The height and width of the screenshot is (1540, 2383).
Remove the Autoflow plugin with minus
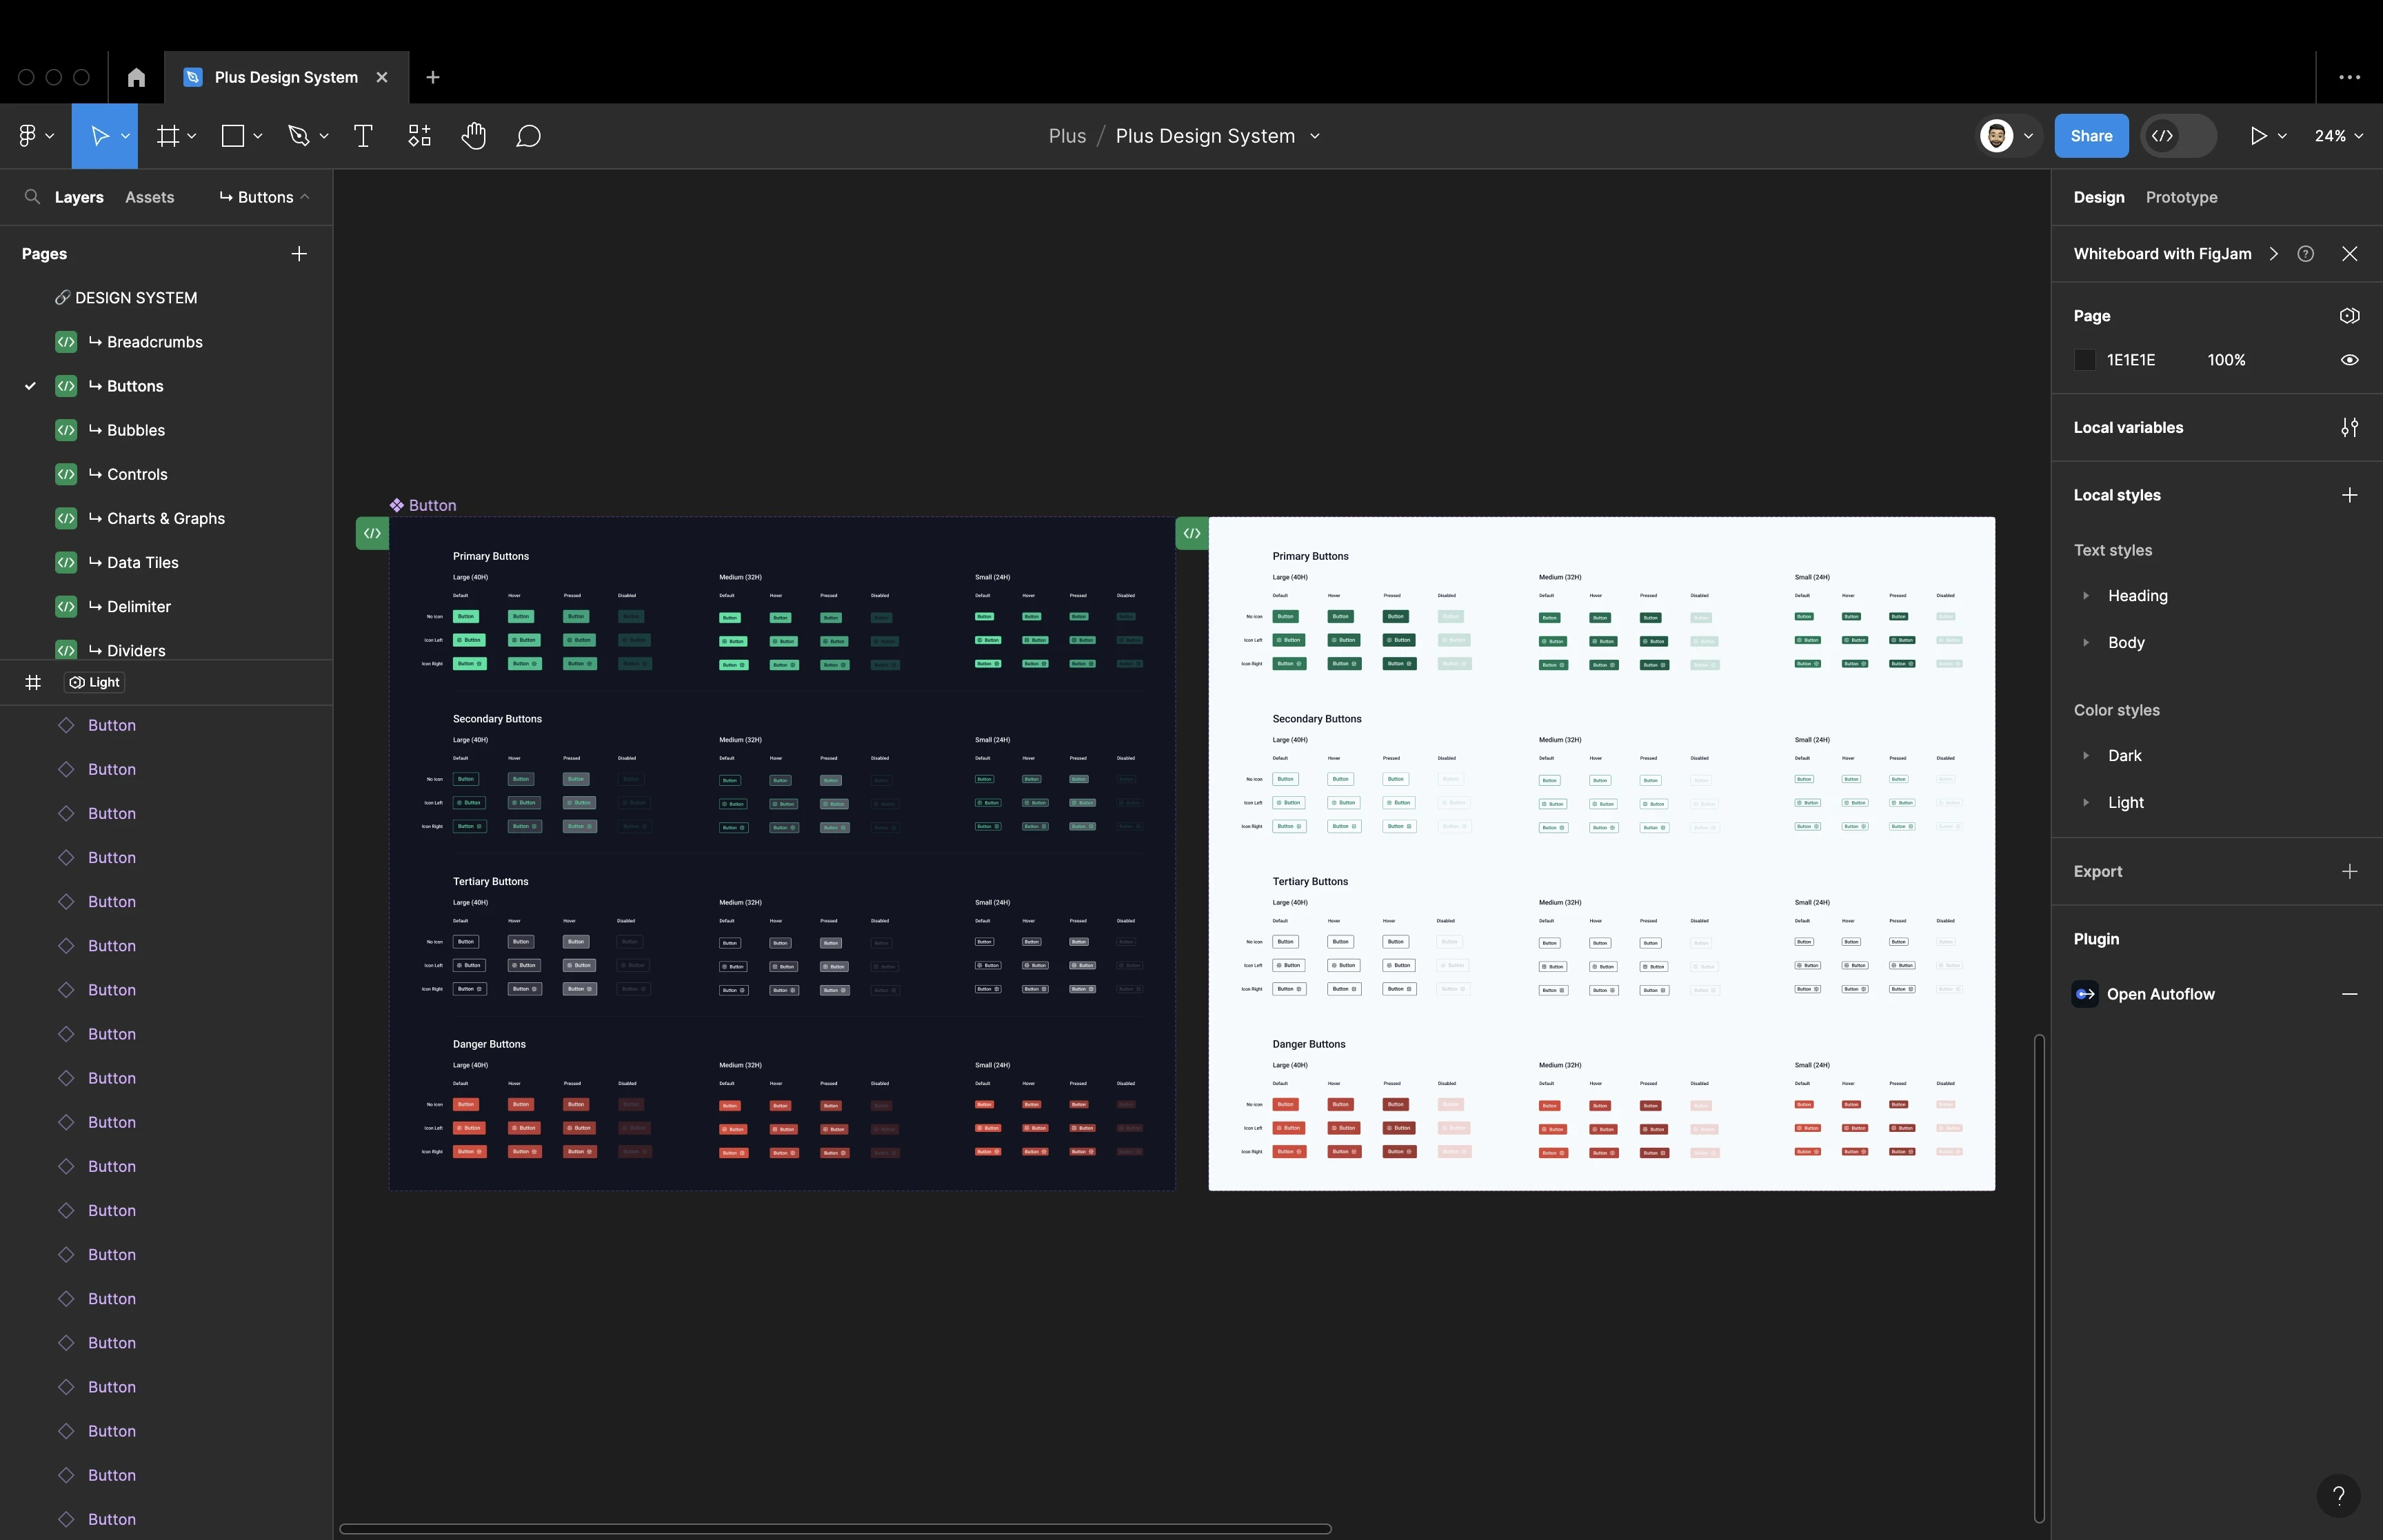[x=2349, y=994]
